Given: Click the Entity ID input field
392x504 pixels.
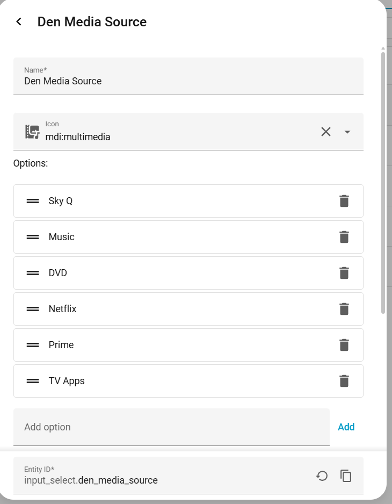Looking at the screenshot, I should click(x=166, y=480).
